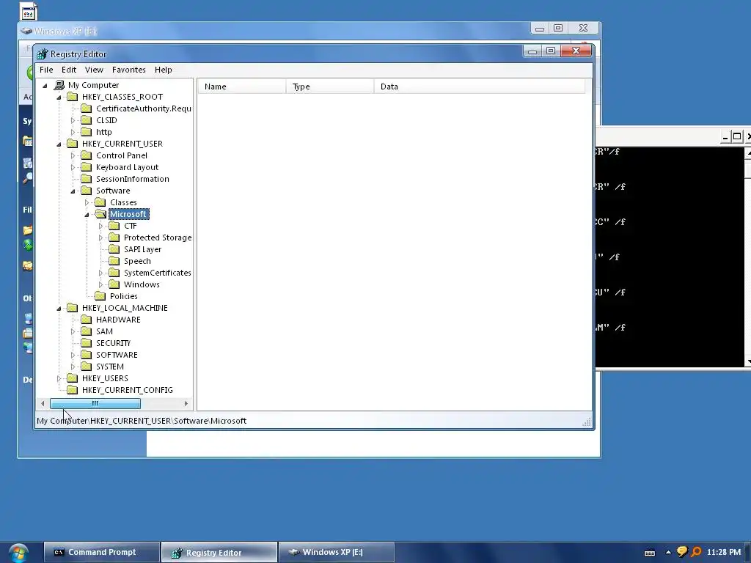Expand the SystemCertificates key arrow
Image resolution: width=751 pixels, height=563 pixels.
[100, 273]
